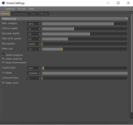133x125 pixels.
Task: Click the Coherent ratio slider
Action: click(84, 78)
